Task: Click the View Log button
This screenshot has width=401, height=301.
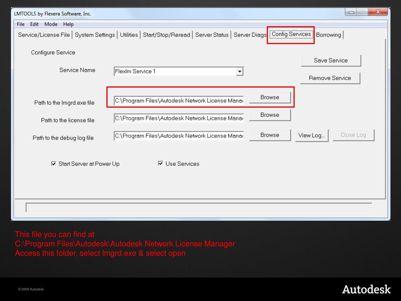Action: (x=312, y=135)
